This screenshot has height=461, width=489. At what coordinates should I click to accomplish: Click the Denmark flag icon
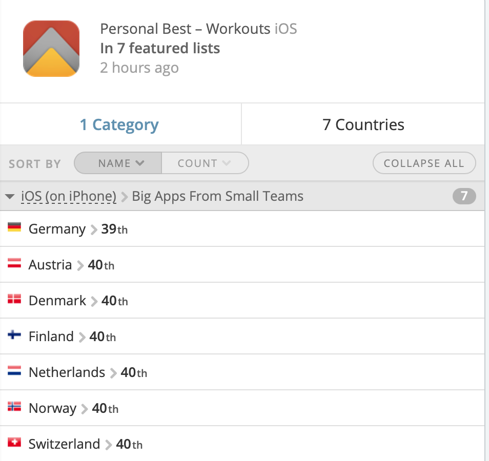14,299
